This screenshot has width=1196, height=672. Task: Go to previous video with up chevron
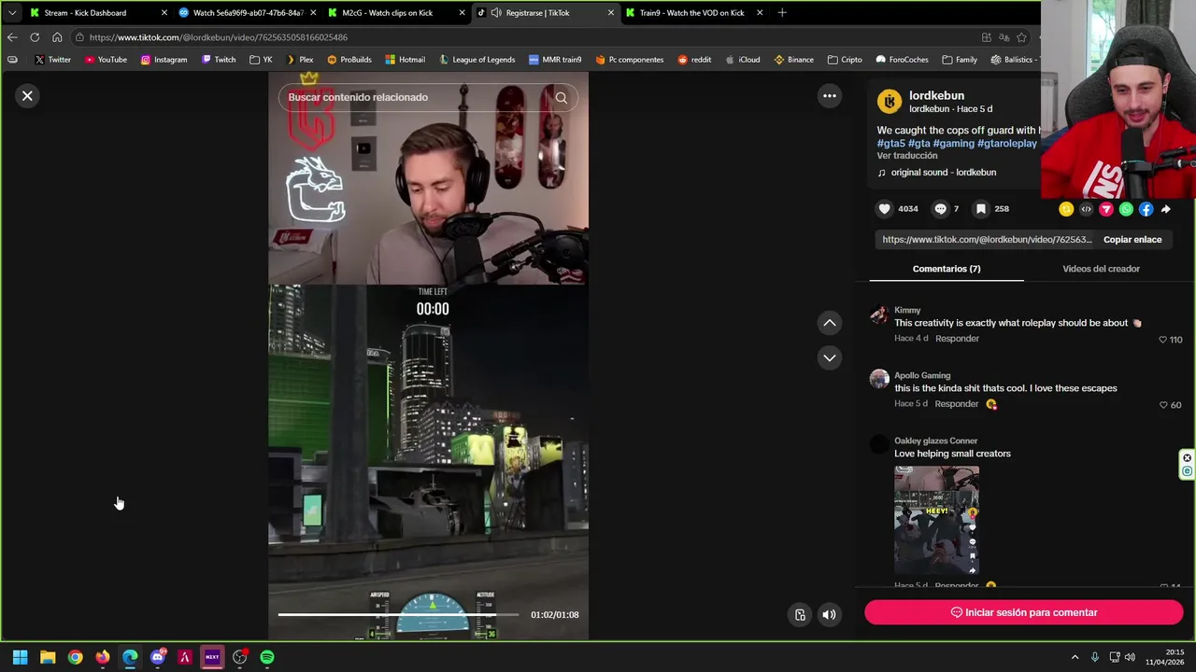829,323
